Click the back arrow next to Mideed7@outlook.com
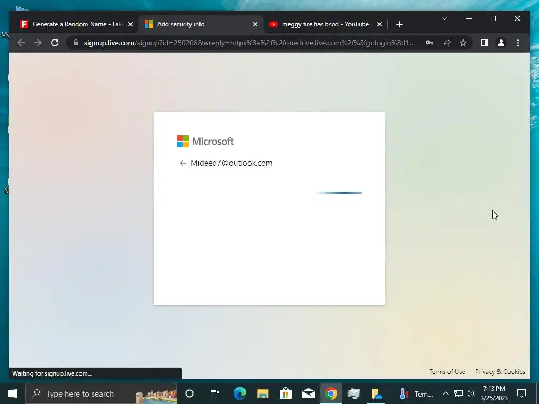Viewport: 539px width, 404px height. pos(183,163)
